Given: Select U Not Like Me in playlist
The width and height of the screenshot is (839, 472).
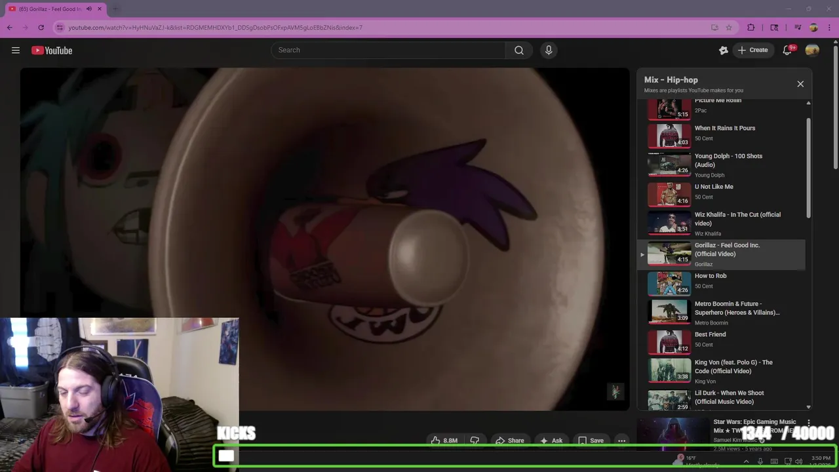Looking at the screenshot, I should coord(721,195).
